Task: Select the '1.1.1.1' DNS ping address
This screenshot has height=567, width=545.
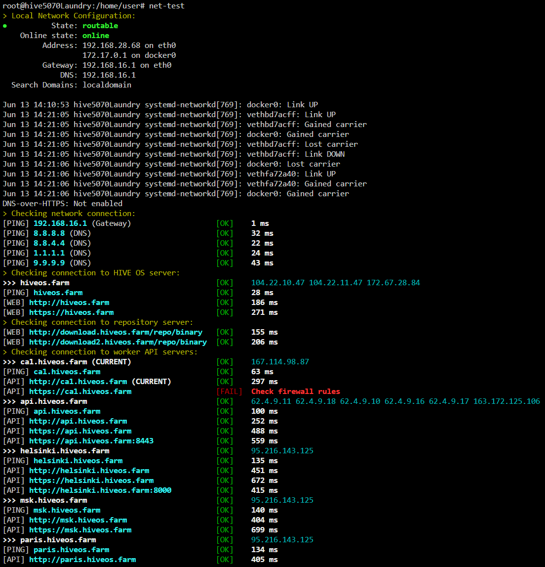Action: [49, 253]
